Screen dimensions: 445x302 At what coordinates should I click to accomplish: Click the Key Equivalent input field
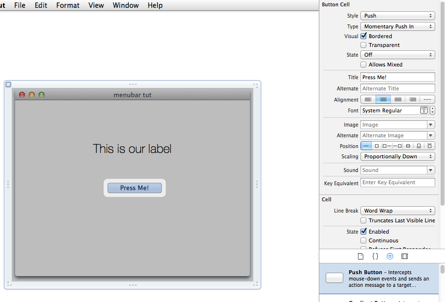coord(398,182)
